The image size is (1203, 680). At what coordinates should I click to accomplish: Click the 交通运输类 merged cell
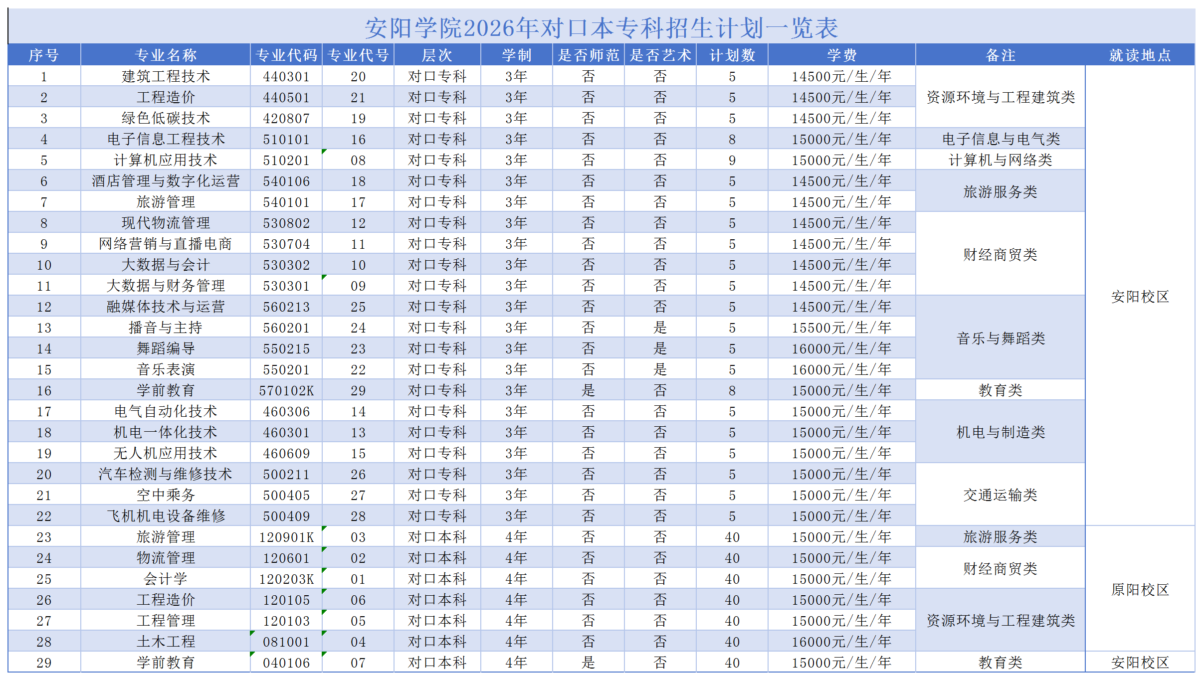[1000, 495]
